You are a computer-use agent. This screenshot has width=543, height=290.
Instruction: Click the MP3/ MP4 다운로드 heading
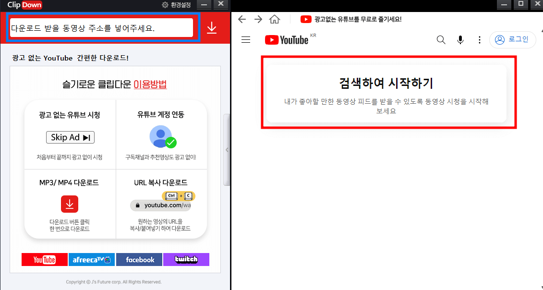coord(69,182)
